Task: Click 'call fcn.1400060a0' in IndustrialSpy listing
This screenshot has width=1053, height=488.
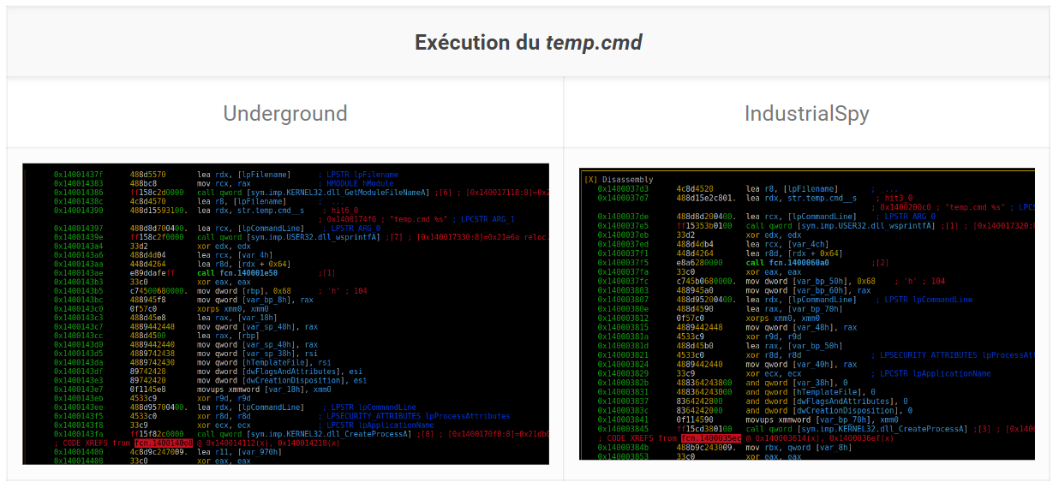Action: click(x=787, y=262)
